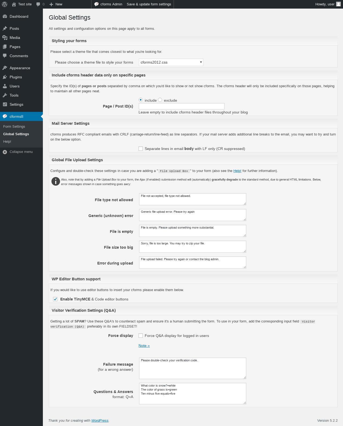Click the user avatar icon
The image size is (343, 426).
[338, 4]
